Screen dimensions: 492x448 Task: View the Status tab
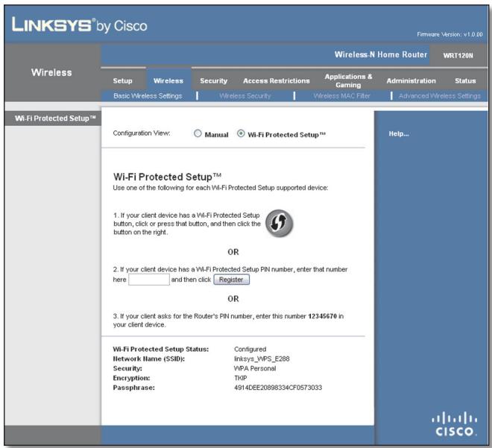click(465, 81)
